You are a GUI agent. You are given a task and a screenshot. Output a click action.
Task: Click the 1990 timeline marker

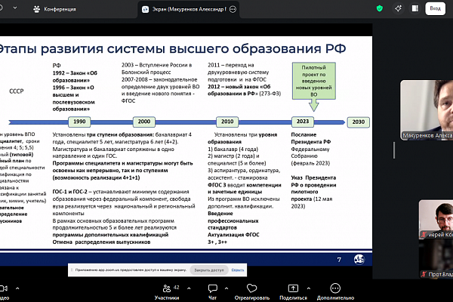[79, 122]
